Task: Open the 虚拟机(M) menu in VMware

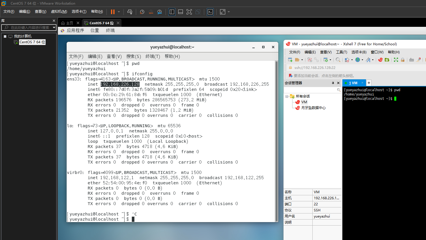Action: coord(59,11)
